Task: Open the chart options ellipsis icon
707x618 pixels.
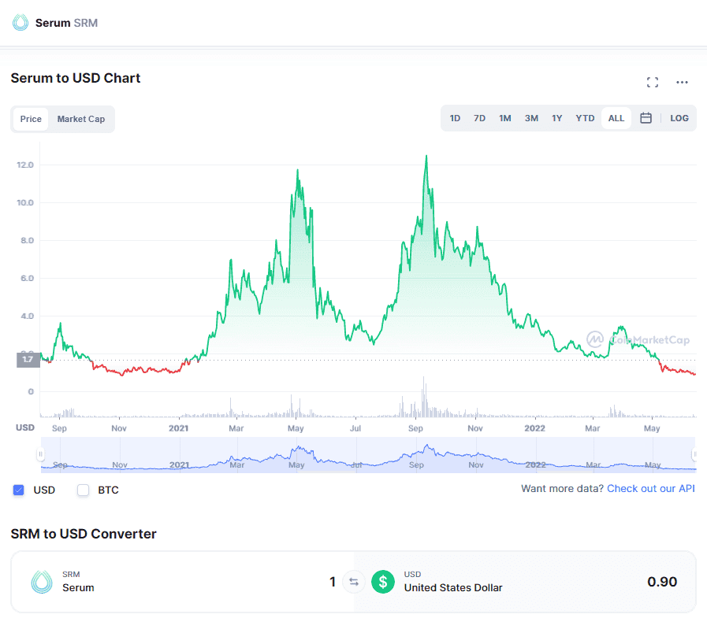Action: pos(681,82)
